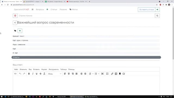Toggle underline formatting

(36, 74)
